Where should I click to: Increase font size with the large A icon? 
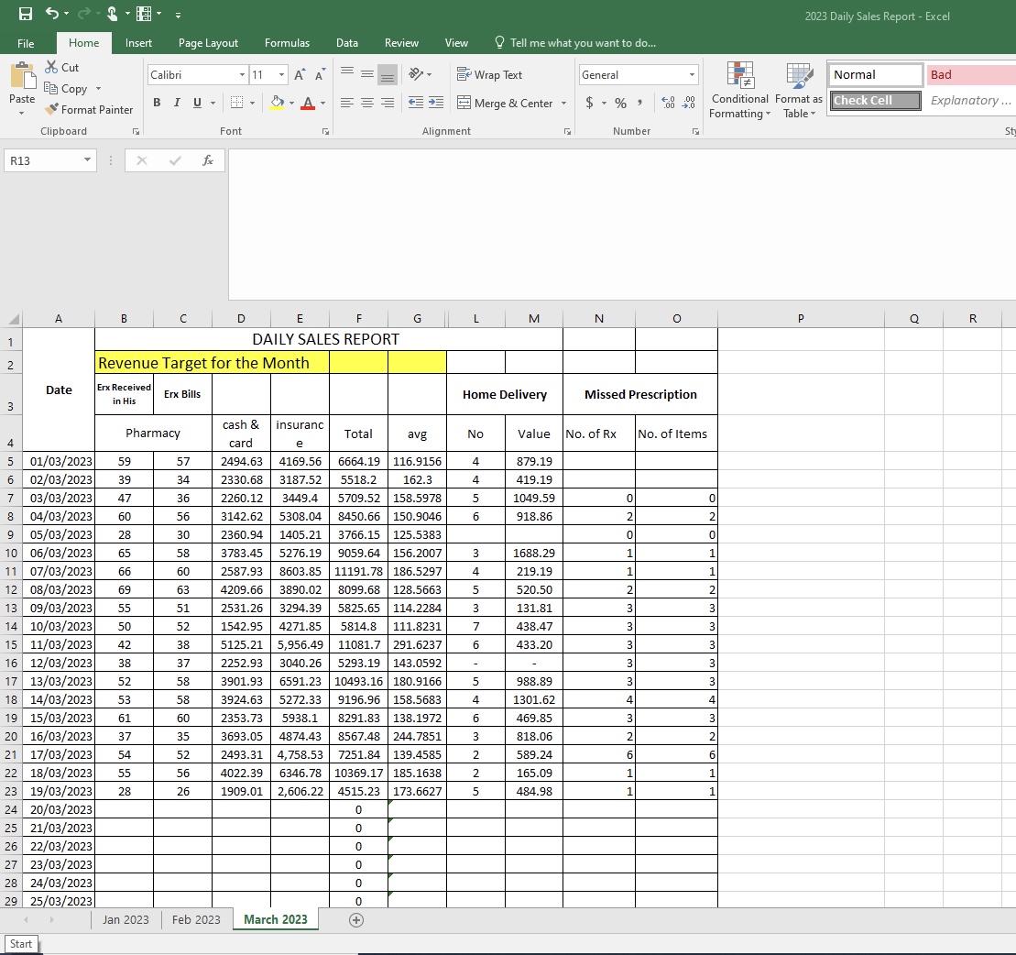pos(300,74)
